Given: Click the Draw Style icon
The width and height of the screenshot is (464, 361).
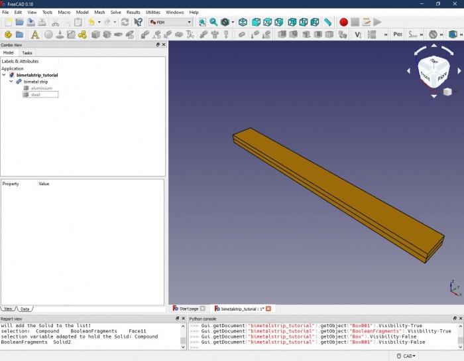Looking at the screenshot, I should [x=225, y=22].
